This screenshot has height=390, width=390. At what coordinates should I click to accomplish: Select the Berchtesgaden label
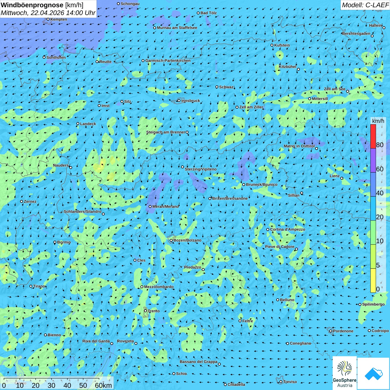tap(356, 33)
